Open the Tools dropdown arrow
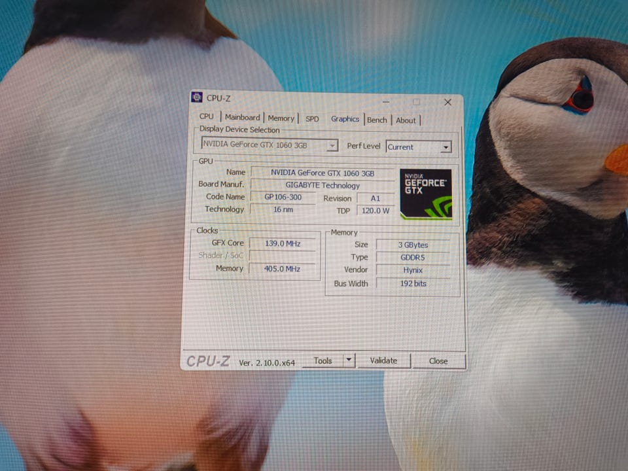Image resolution: width=628 pixels, height=471 pixels. pyautogui.click(x=349, y=360)
